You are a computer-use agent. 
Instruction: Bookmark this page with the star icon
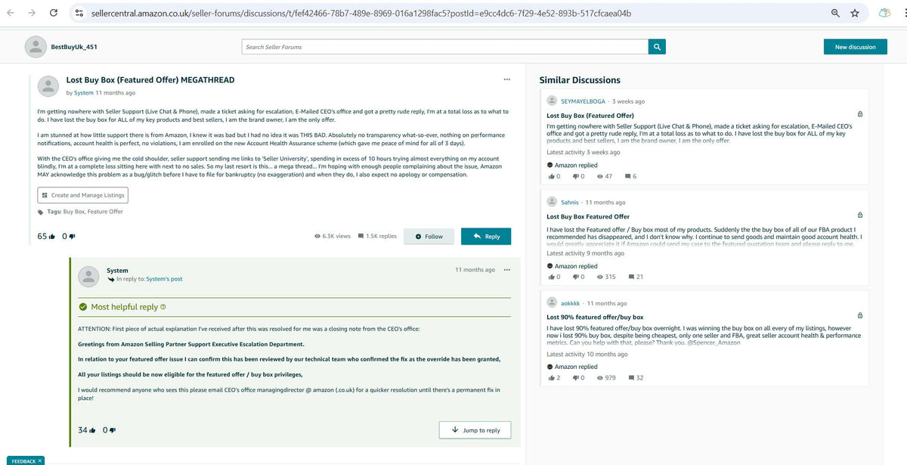tap(855, 13)
